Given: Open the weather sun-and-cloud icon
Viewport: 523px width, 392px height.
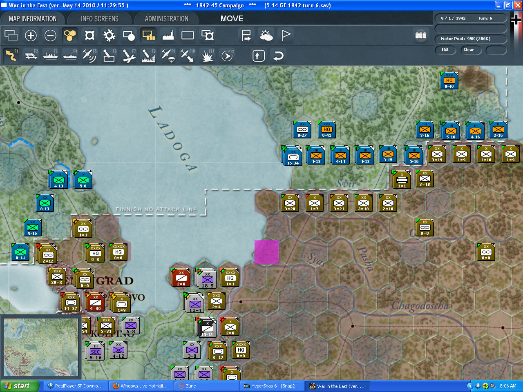Looking at the screenshot, I should (266, 36).
